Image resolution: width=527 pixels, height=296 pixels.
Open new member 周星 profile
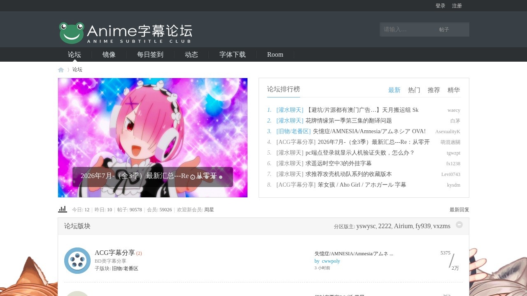tap(209, 210)
